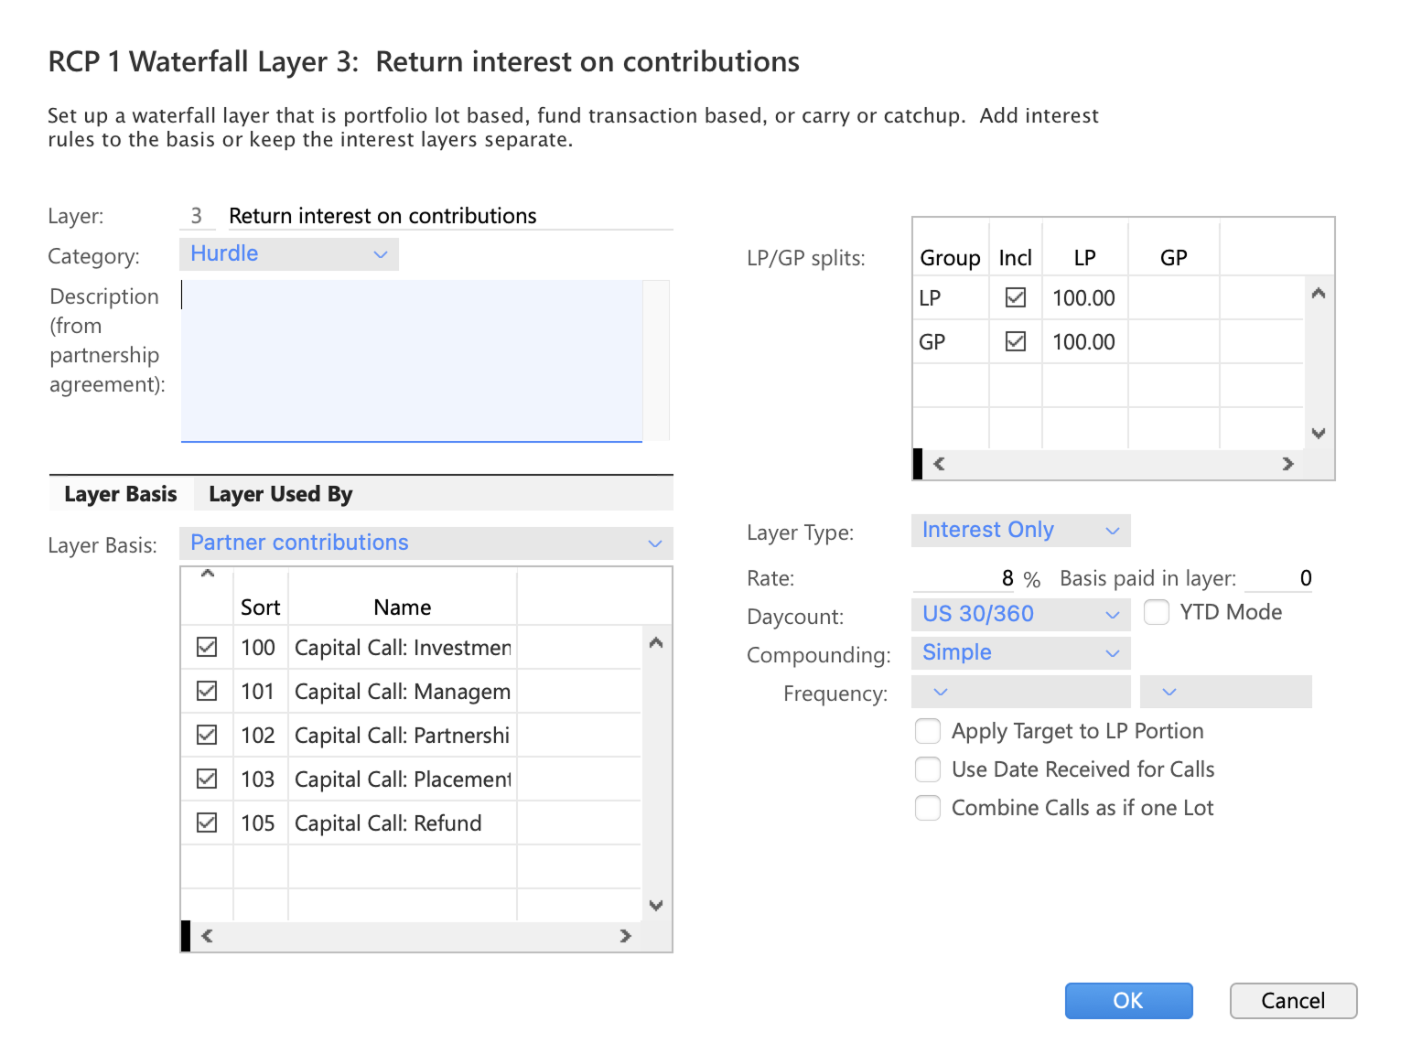Toggle the checkbox for sort row 103
The image size is (1411, 1043).
[207, 779]
